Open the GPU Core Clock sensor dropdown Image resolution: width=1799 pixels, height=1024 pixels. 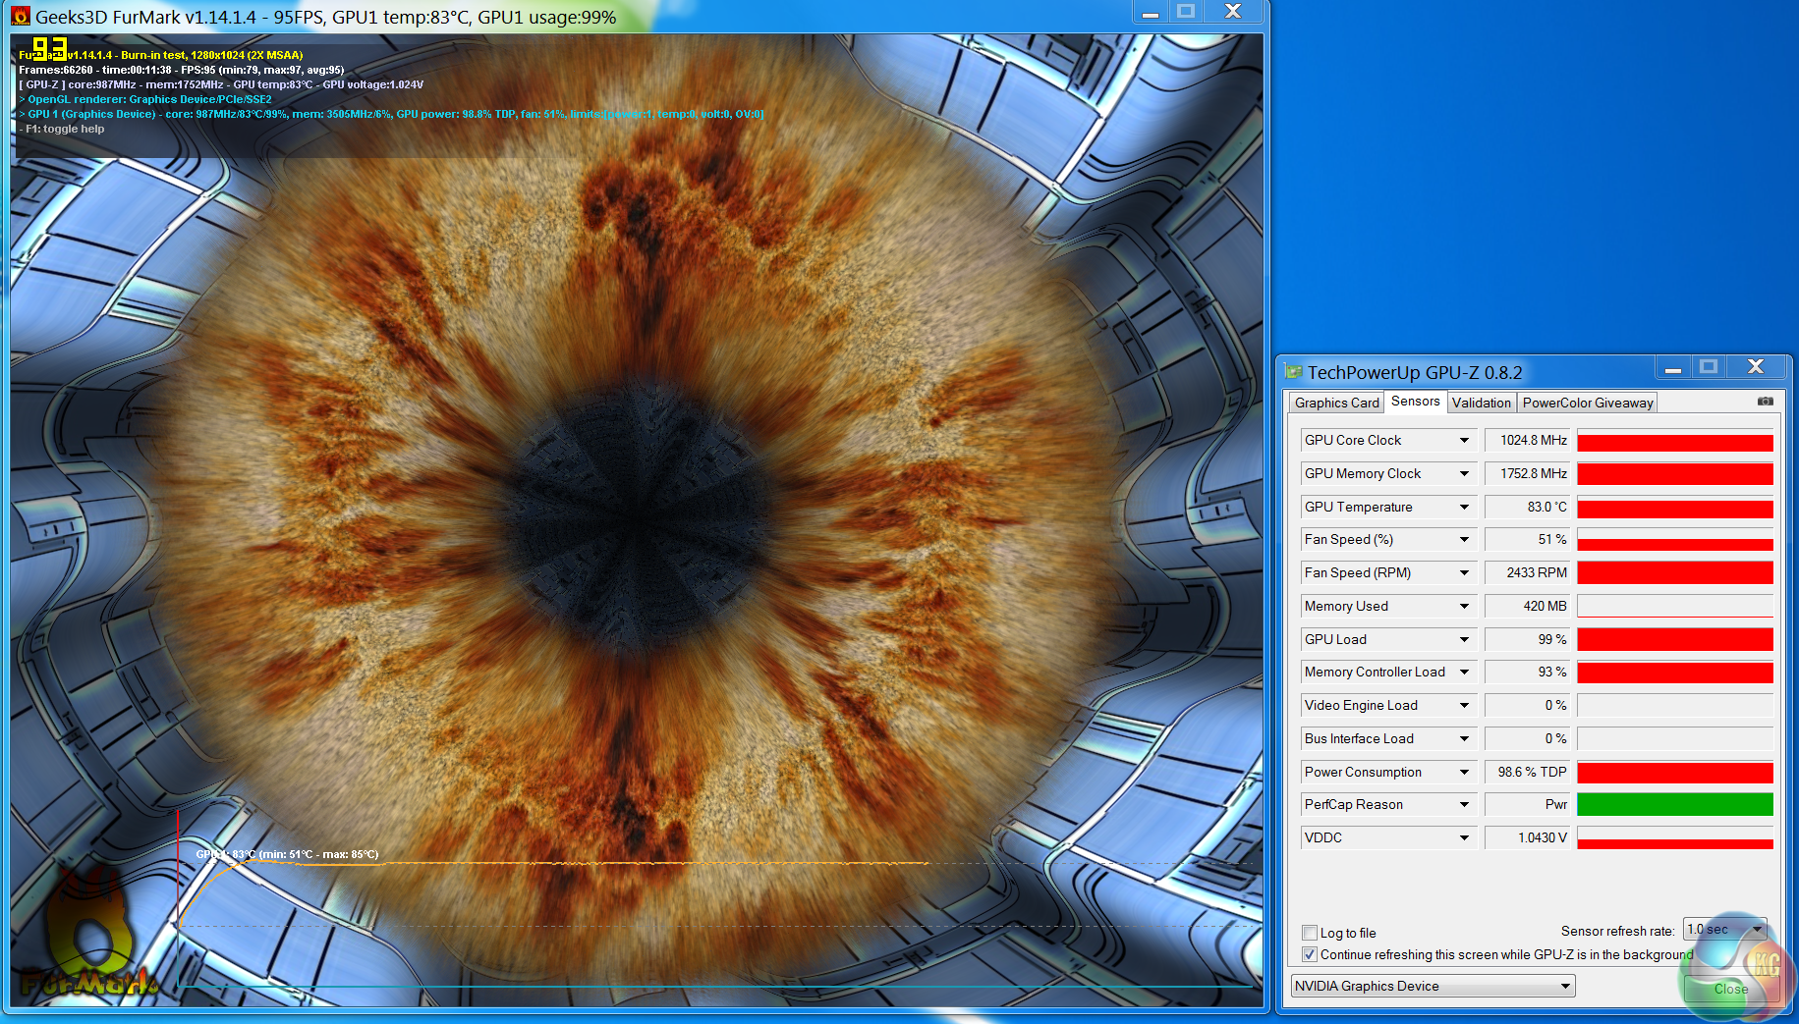click(1464, 441)
